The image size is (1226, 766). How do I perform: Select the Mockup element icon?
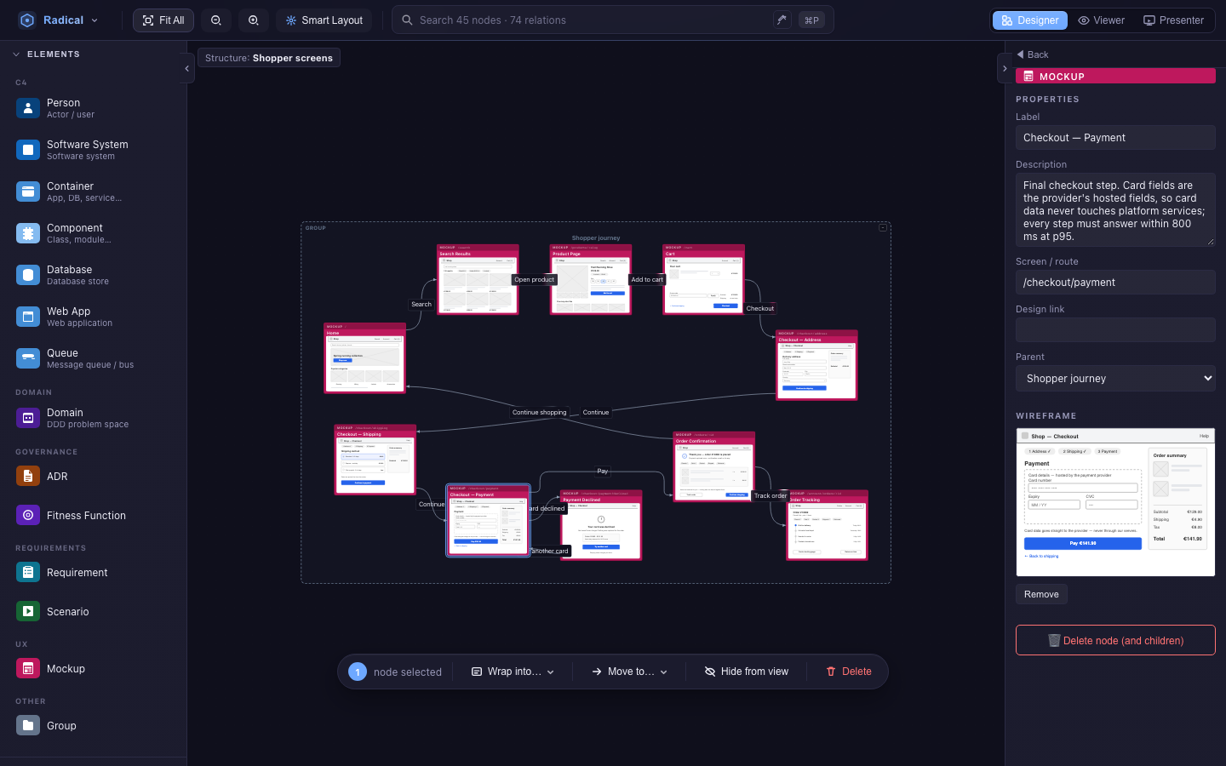tap(28, 668)
